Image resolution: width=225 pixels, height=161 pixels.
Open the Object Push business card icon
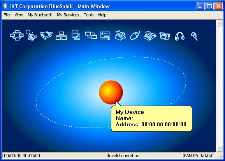click(105, 35)
